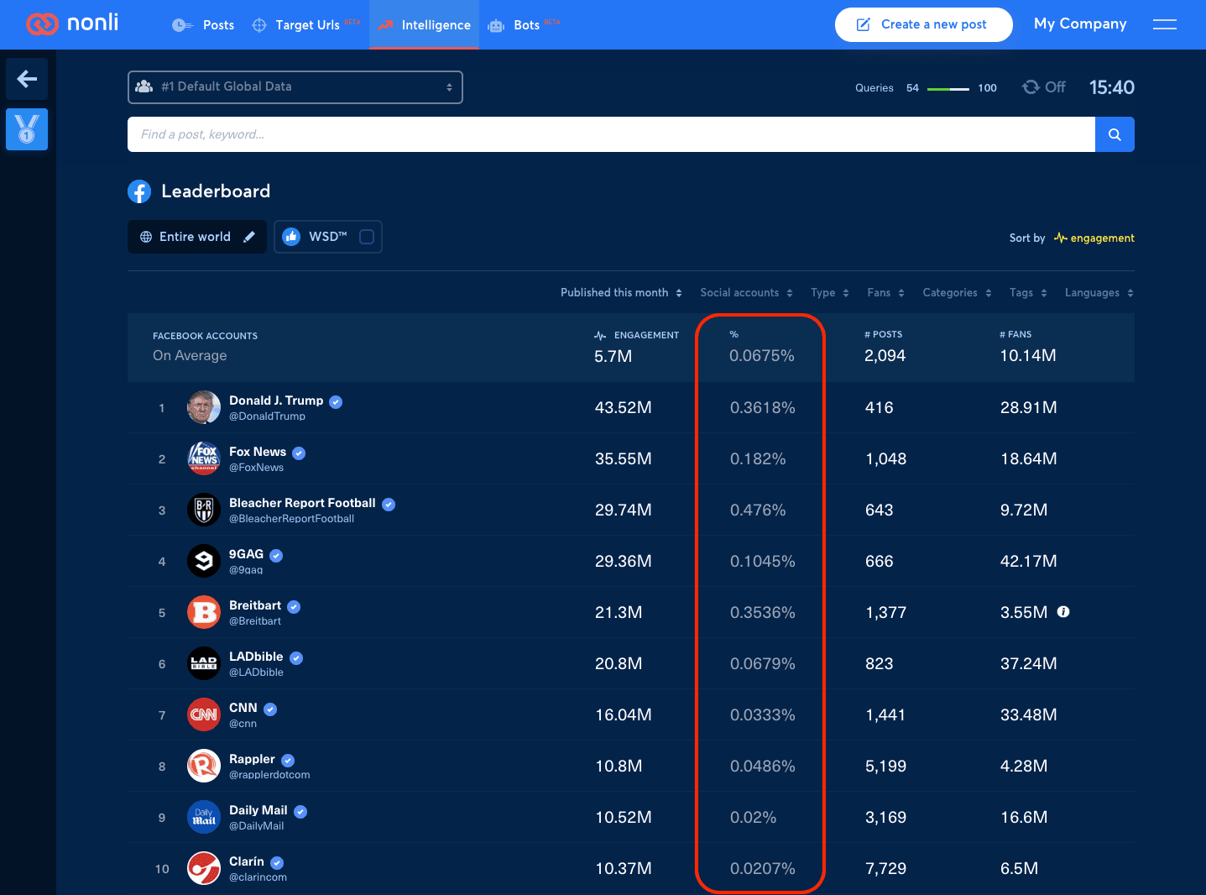Click the # FANS column header

[1015, 334]
